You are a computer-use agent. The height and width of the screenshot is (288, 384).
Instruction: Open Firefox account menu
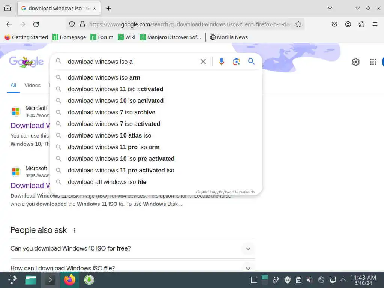[348, 24]
